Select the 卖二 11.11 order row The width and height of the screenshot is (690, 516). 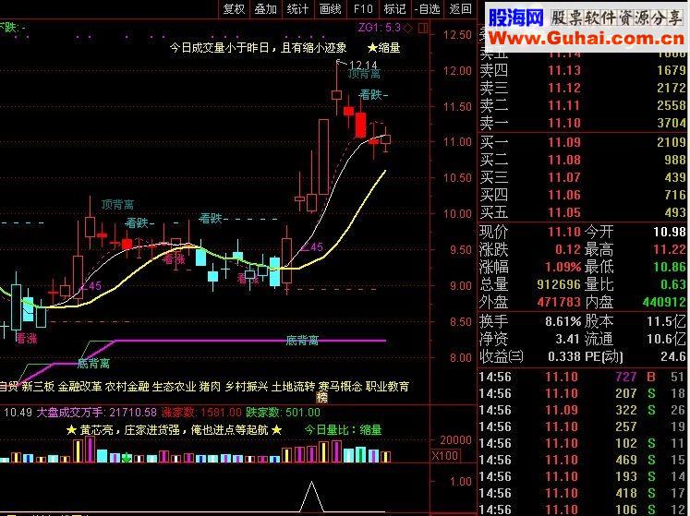(583, 105)
